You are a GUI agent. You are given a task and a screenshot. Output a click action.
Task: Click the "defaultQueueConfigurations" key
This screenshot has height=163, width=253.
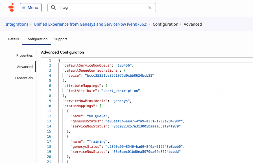coord(91,71)
